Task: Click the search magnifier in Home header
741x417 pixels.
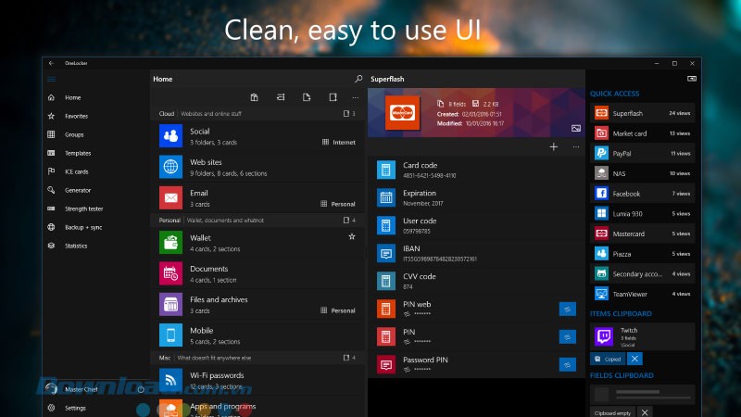Action: 358,80
